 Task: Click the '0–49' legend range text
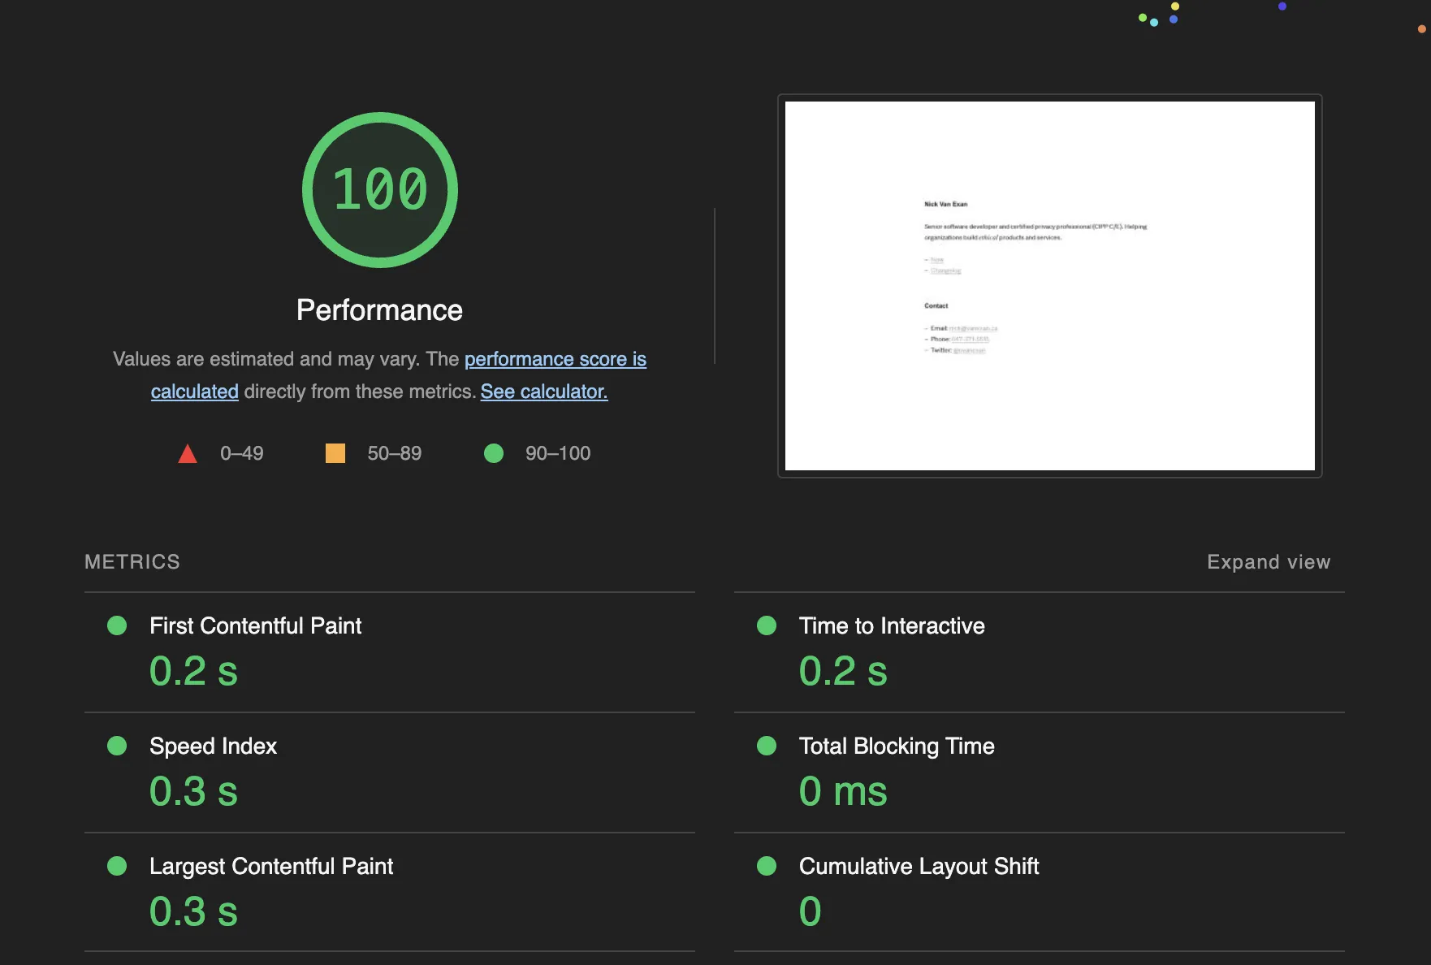tap(242, 453)
